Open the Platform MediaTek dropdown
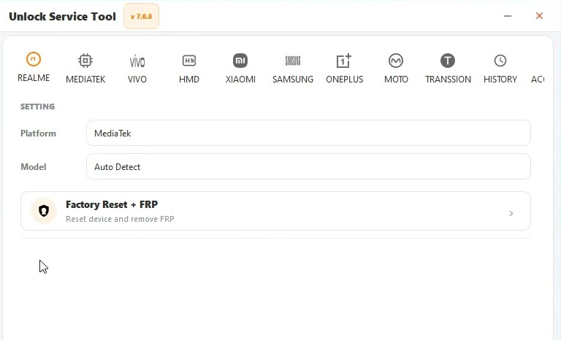561x340 pixels. [308, 133]
